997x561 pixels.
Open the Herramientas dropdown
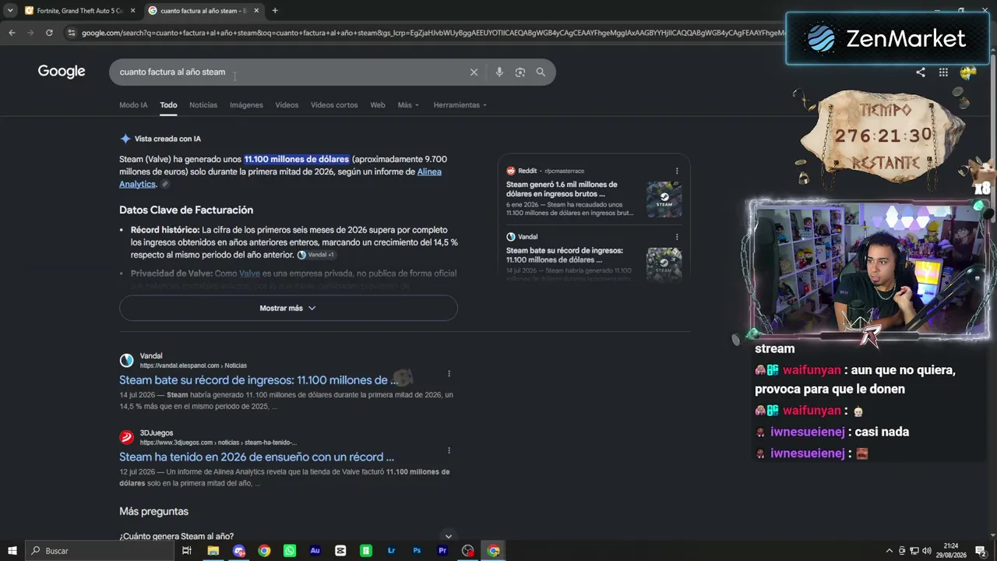[x=460, y=105]
